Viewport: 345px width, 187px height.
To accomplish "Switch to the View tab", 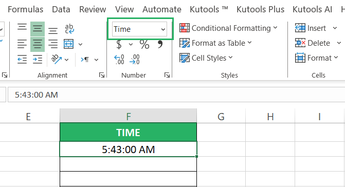I will [x=124, y=9].
